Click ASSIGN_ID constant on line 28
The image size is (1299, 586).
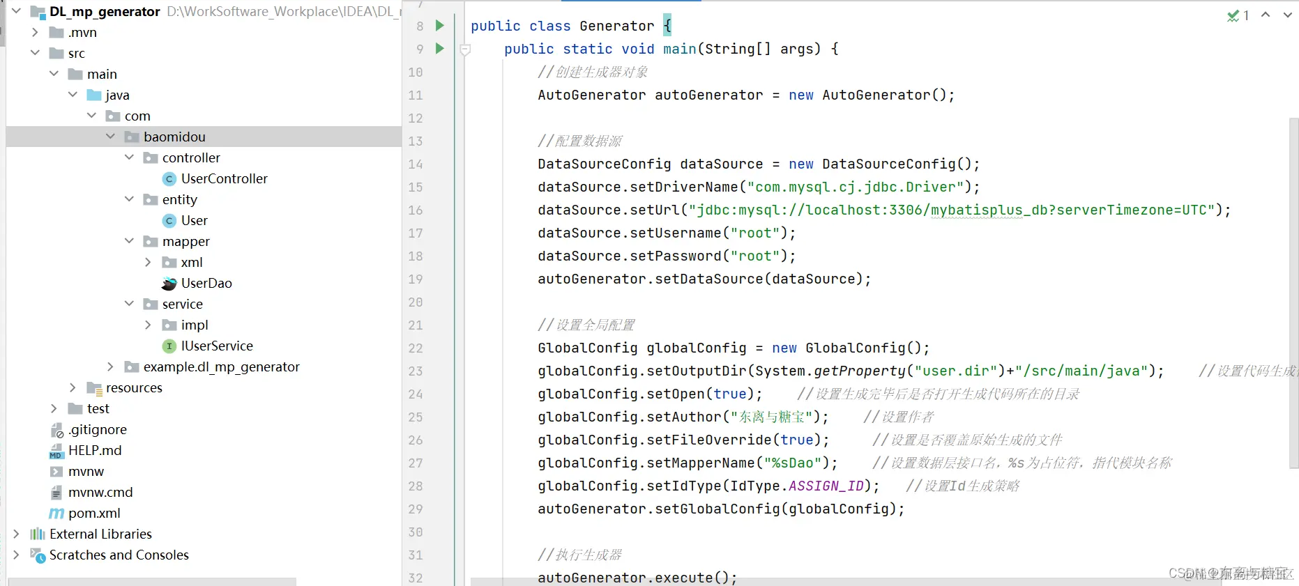pos(826,486)
